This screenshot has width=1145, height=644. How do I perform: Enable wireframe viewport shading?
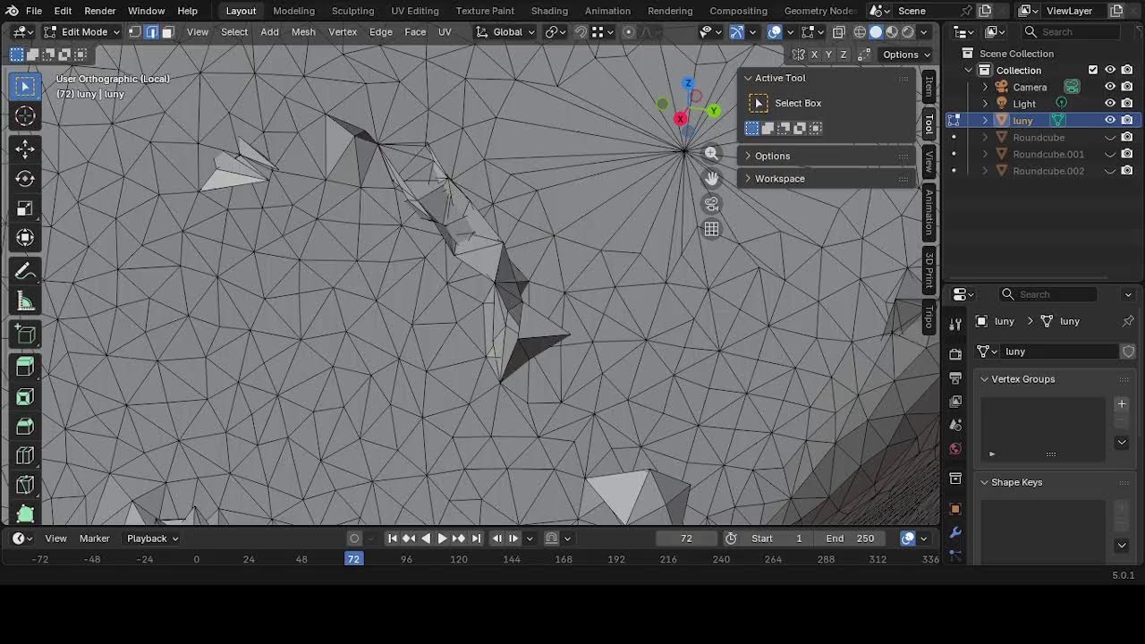(x=860, y=31)
